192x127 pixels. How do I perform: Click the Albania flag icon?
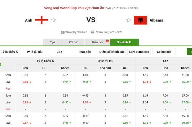click(141, 20)
